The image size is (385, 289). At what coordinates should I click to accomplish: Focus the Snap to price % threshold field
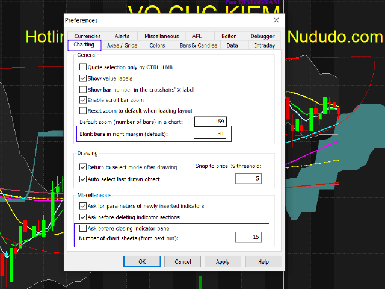coord(248,178)
